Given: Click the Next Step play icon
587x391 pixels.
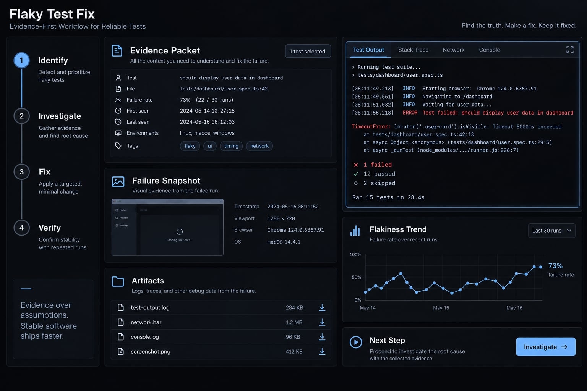Looking at the screenshot, I should 356,342.
